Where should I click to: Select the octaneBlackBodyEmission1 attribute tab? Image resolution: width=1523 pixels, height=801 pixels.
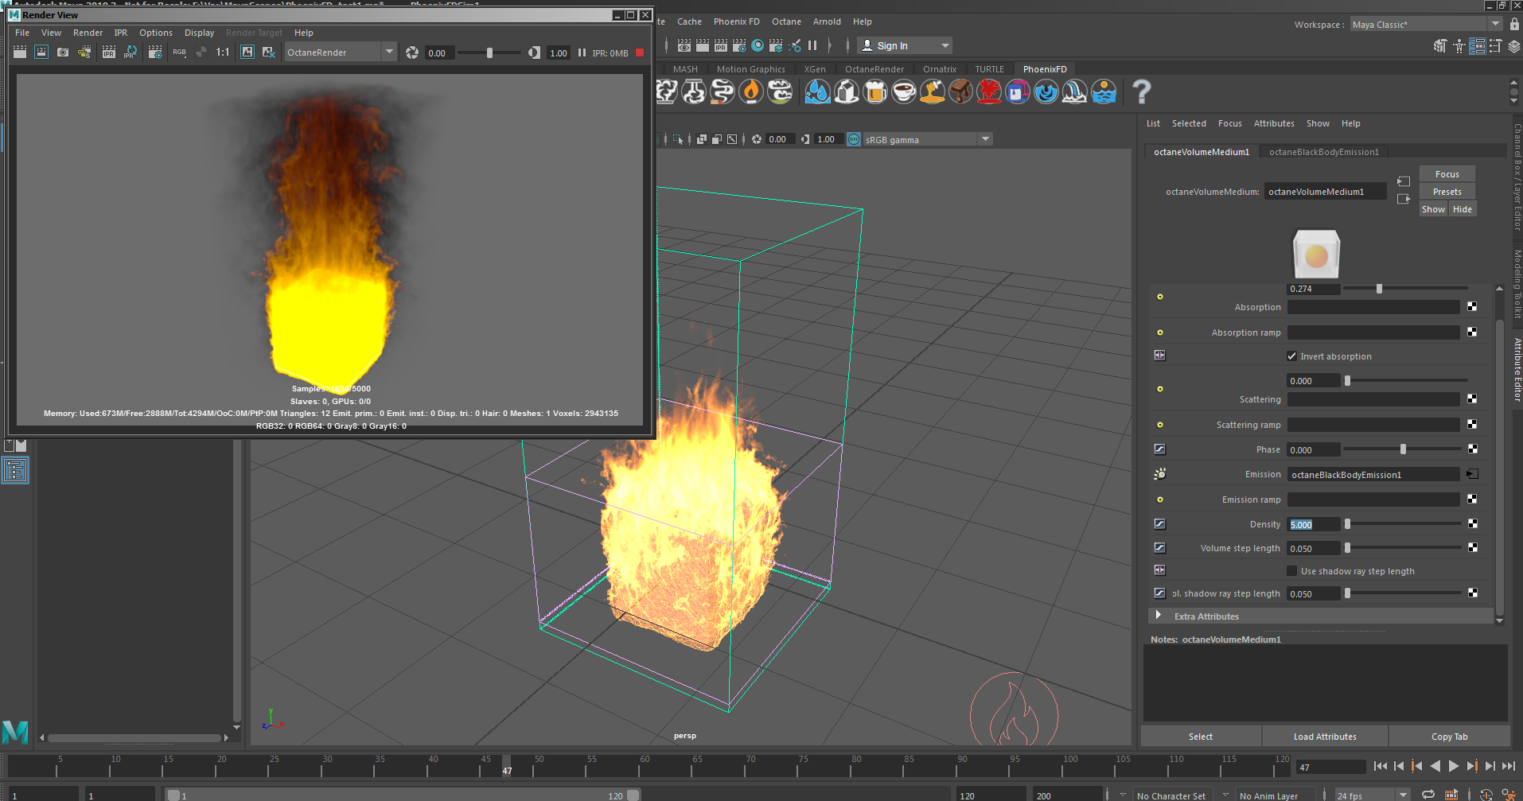pyautogui.click(x=1324, y=152)
